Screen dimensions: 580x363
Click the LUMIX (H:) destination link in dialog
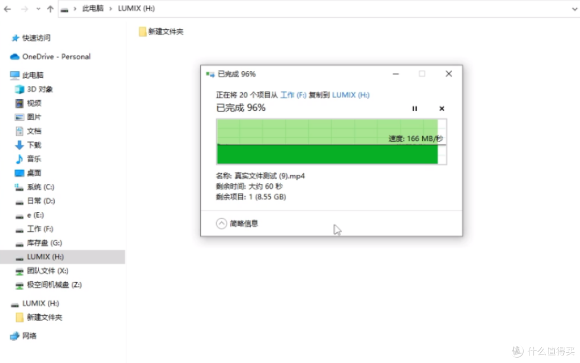351,95
